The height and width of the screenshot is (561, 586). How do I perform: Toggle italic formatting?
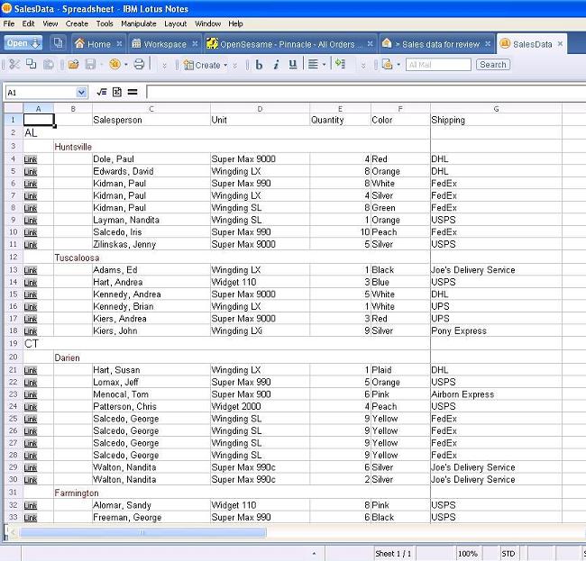pyautogui.click(x=276, y=65)
